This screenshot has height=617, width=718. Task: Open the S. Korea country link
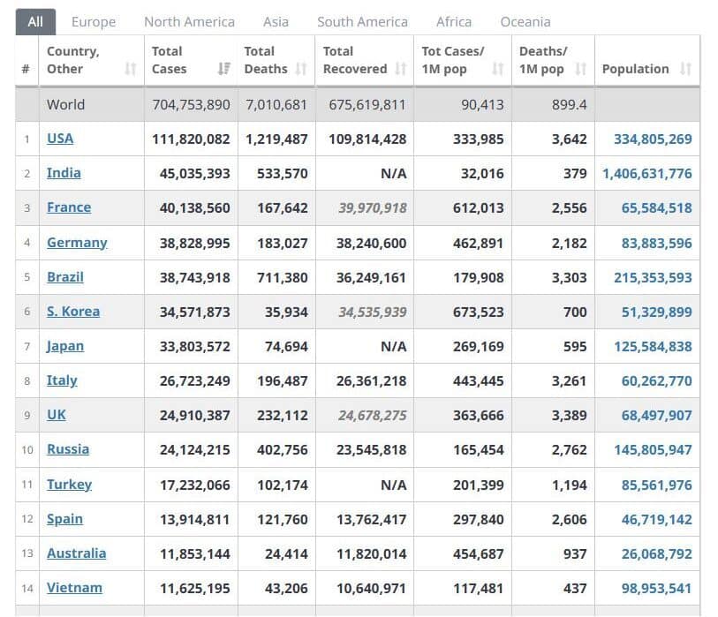click(73, 312)
